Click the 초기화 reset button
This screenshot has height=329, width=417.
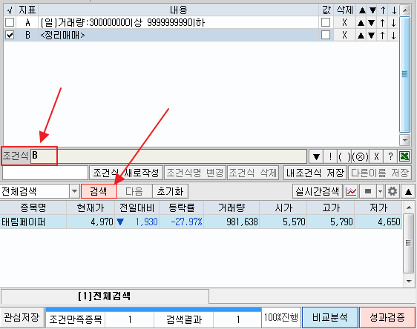pos(170,191)
